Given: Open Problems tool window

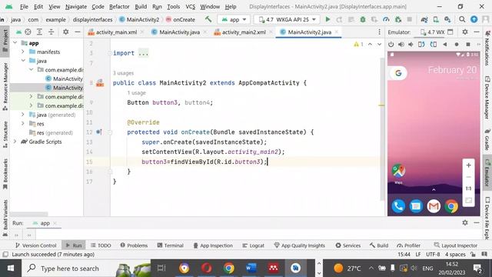Looking at the screenshot, I should point(134,245).
